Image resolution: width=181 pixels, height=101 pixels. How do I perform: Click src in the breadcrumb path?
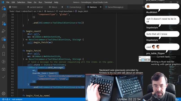[35, 11]
